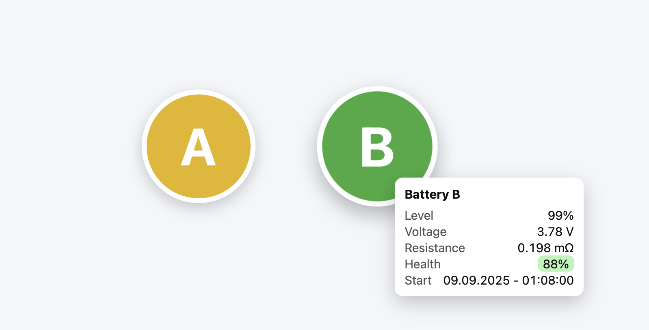Click the Level label in tooltip

(419, 216)
